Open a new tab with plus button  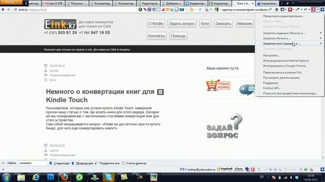(287, 4)
